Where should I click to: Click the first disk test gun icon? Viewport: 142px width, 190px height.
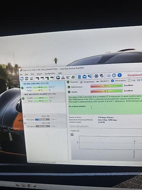point(37,78)
